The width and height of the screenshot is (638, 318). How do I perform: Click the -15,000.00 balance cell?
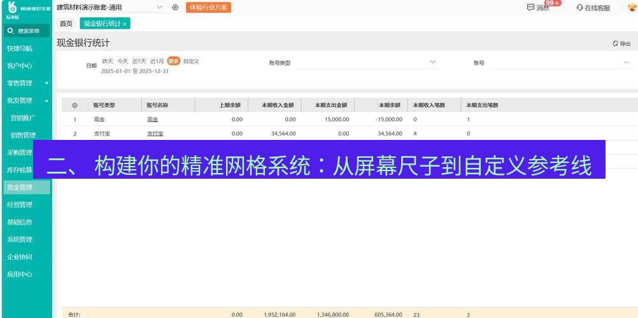coord(388,120)
